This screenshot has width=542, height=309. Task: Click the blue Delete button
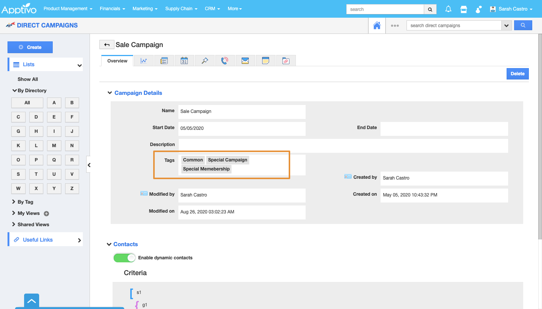(517, 74)
